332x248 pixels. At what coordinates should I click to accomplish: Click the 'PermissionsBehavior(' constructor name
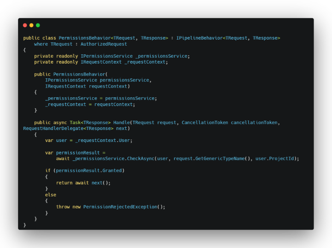(x=80, y=74)
